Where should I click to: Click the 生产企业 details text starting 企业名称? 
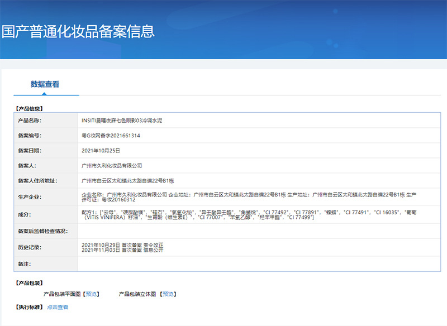pyautogui.click(x=249, y=197)
